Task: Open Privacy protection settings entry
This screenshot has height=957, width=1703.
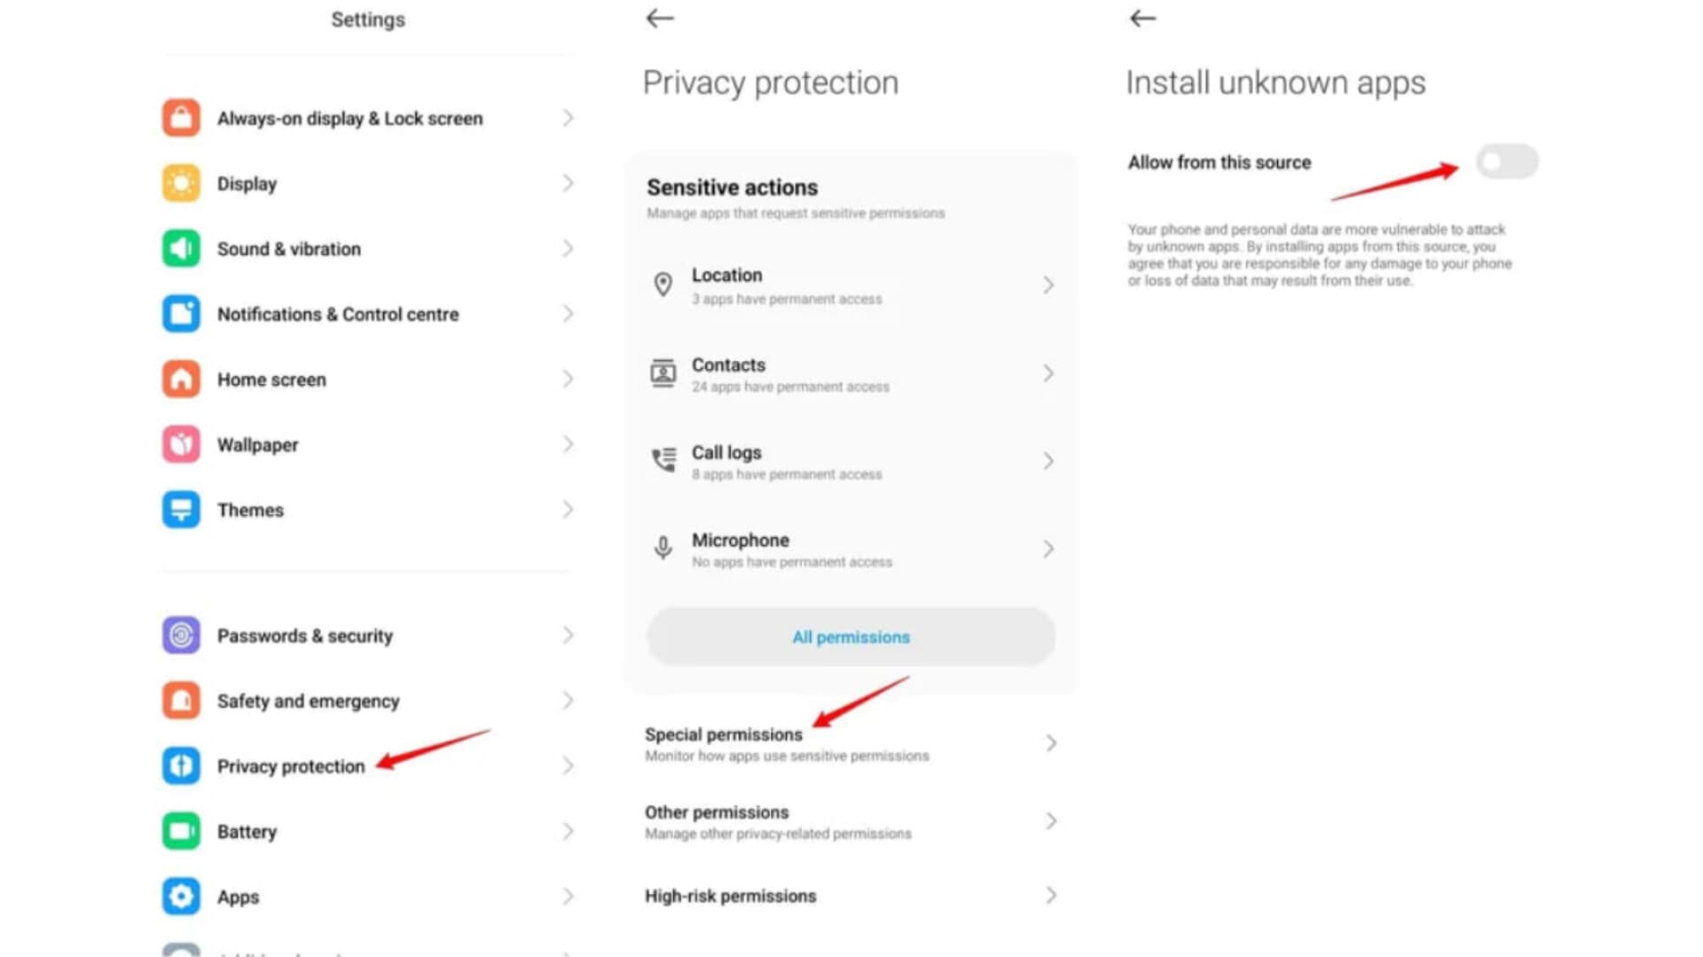Action: tap(291, 766)
